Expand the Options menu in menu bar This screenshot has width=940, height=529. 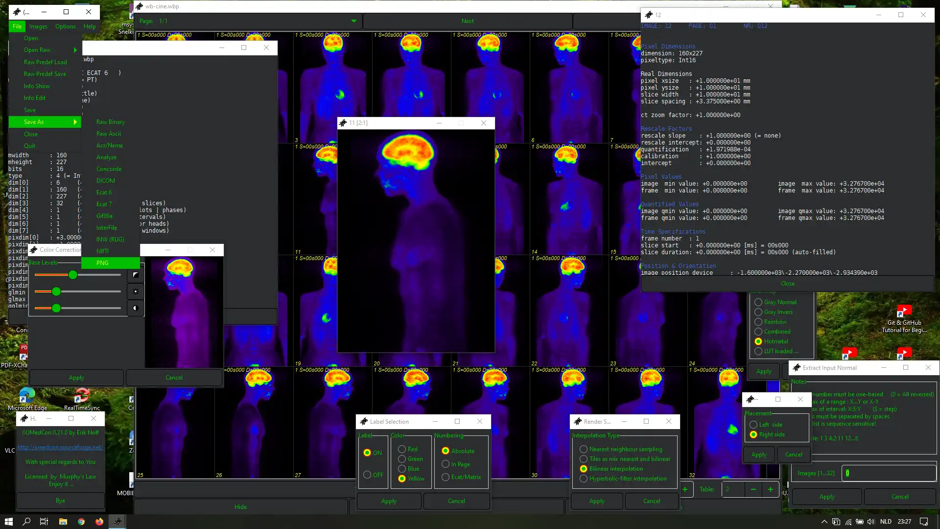point(65,26)
